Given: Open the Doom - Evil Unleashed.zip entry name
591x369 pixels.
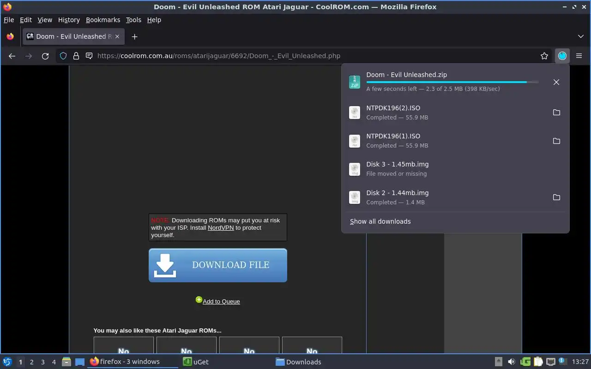Looking at the screenshot, I should 406,75.
